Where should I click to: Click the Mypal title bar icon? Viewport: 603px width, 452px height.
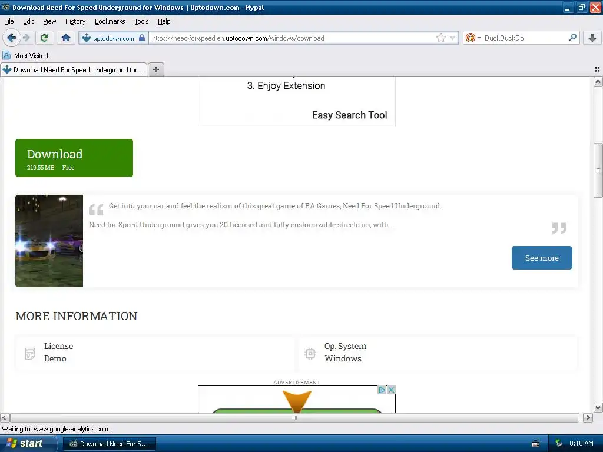[x=6, y=7]
